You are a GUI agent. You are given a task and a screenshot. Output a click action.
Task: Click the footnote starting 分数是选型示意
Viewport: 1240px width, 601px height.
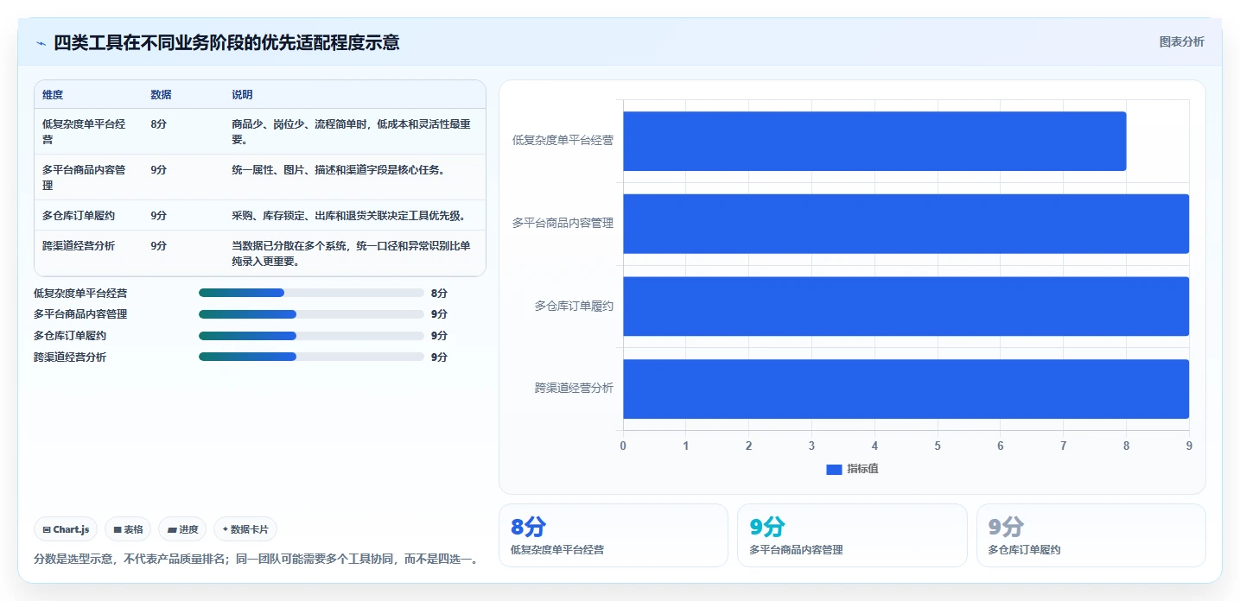(256, 560)
